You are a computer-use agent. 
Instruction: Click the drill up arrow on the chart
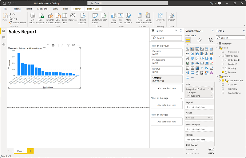(x=48, y=45)
